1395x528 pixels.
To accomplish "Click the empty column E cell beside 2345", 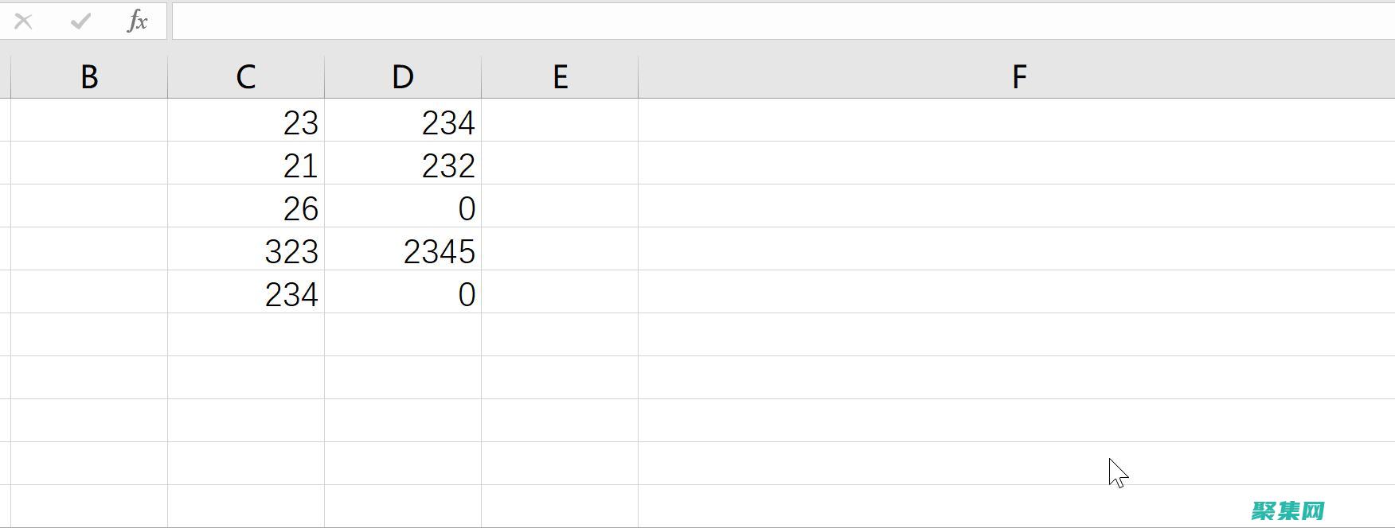I will coord(560,250).
